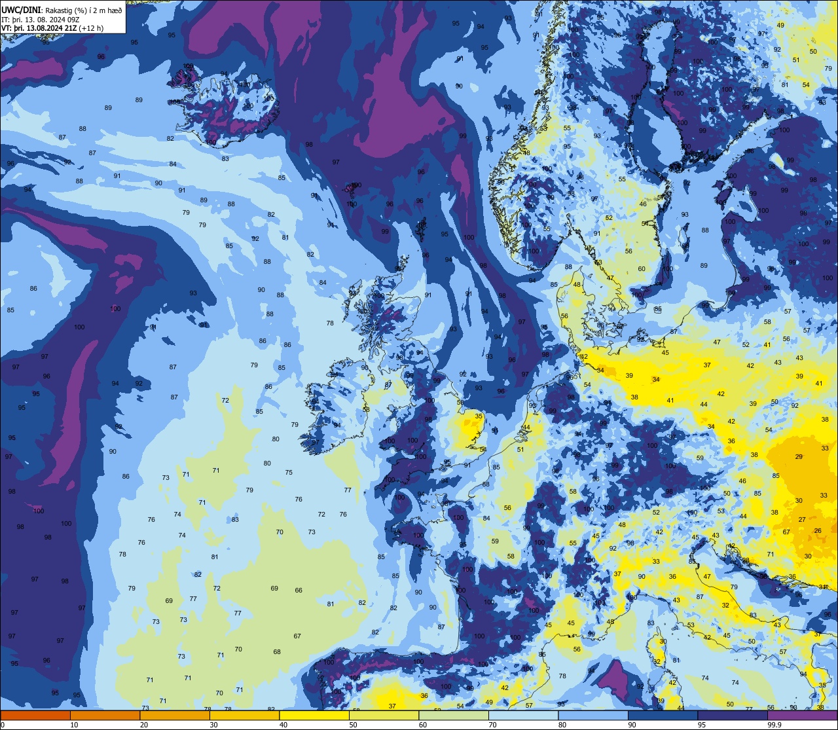The height and width of the screenshot is (730, 838).
Task: Click the title 'UWC/DINI: Rakastig (%) í 2 m hæð'
Action: 62,9
